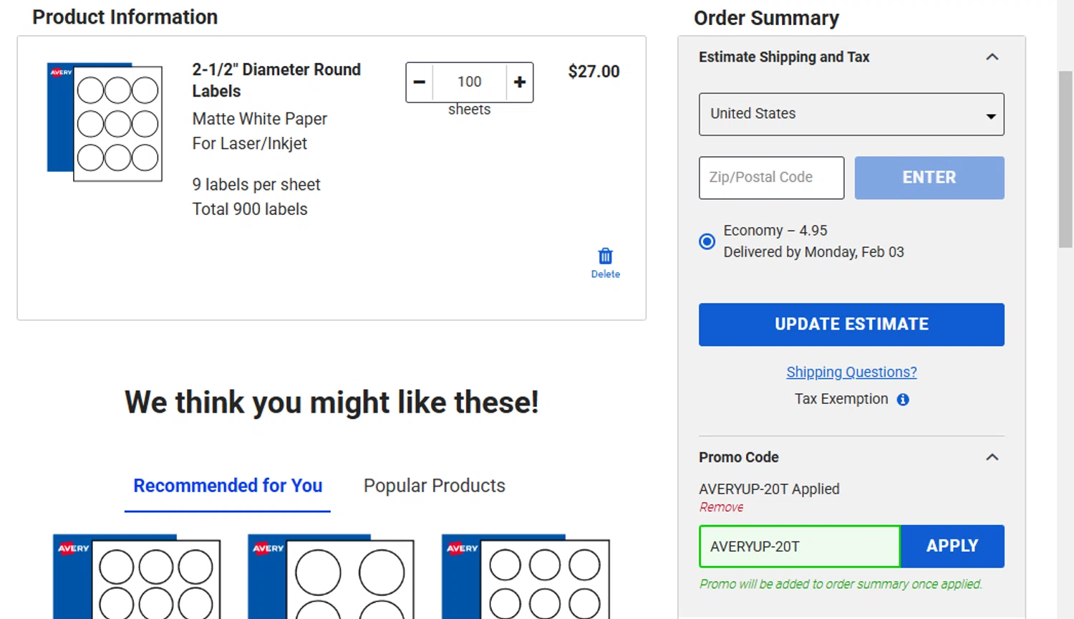Click the APPLY promo button
Screen dimensions: 1074x619
click(x=952, y=546)
